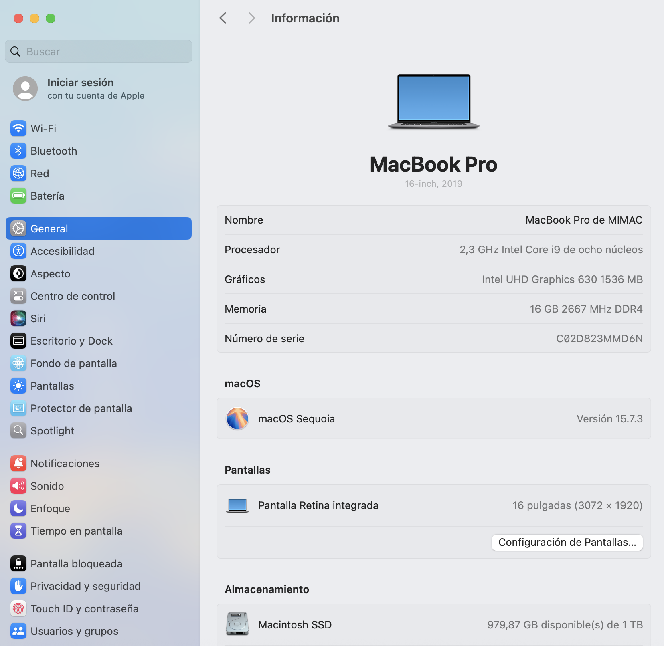Viewport: 664px width, 646px height.
Task: Click Iniciar sesión con tu cuenta de Apple
Action: [95, 89]
